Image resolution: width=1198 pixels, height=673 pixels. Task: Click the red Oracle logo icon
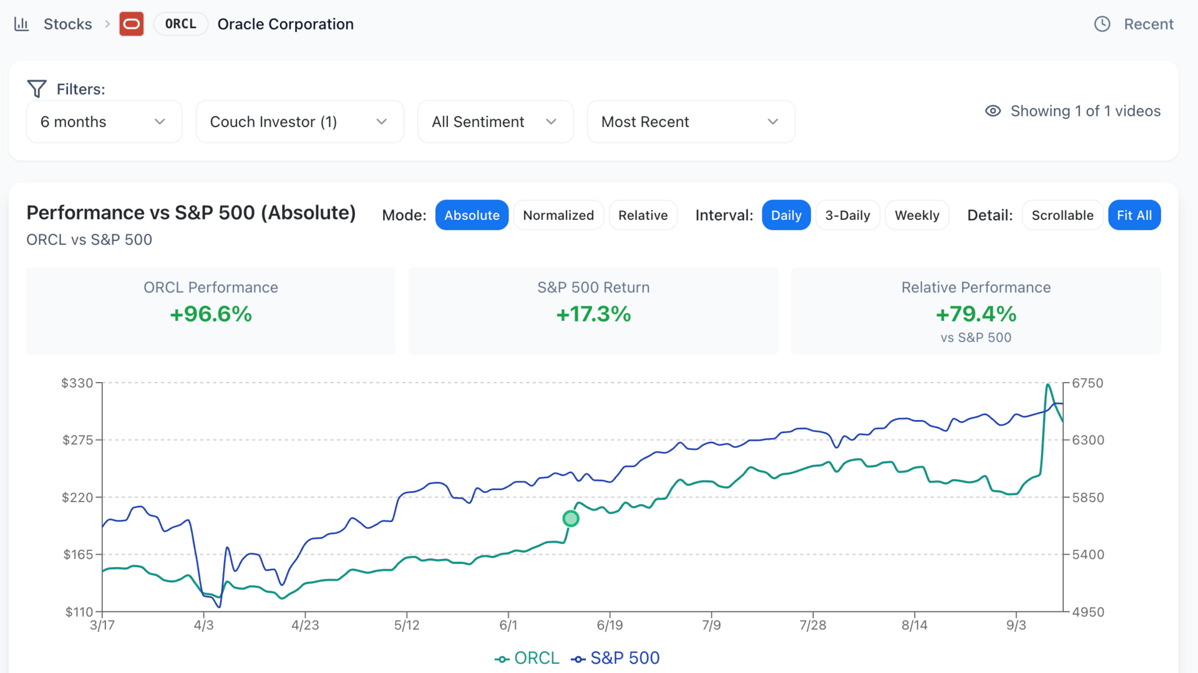click(x=132, y=24)
